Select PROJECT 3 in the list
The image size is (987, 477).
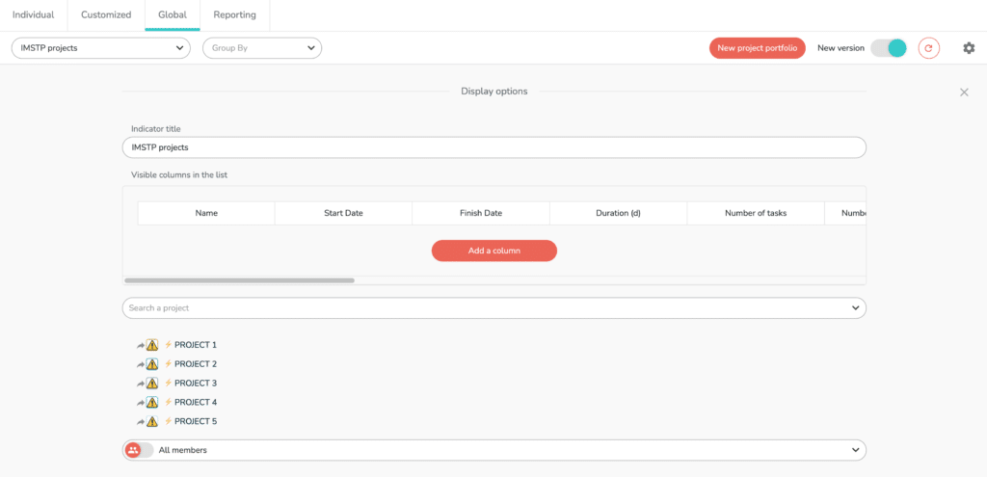pos(196,384)
